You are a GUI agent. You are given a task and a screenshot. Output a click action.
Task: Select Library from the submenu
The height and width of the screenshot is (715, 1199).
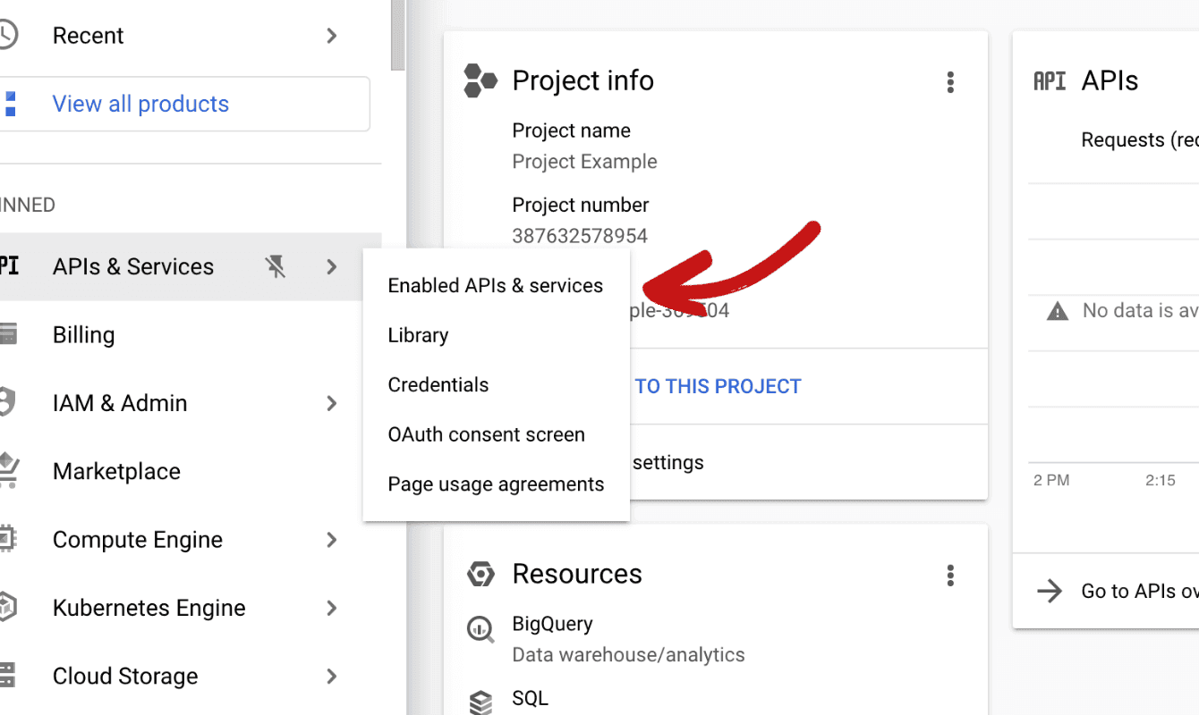click(x=496, y=335)
